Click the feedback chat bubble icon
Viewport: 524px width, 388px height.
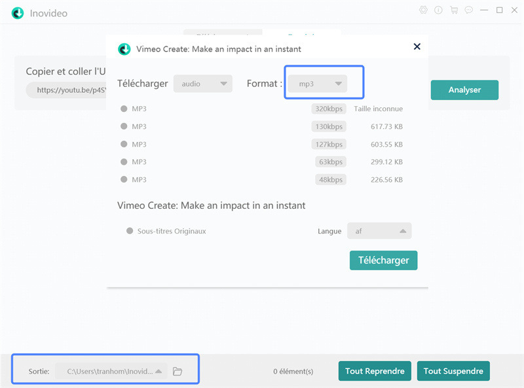click(x=469, y=10)
